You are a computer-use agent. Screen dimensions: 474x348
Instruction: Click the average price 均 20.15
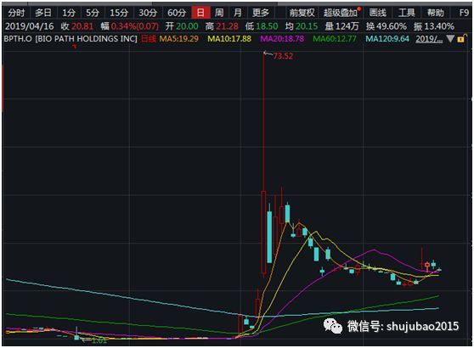[x=302, y=26]
